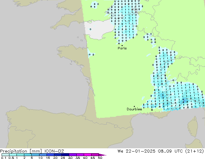The width and height of the screenshot is (205, 159).
Task: Click the 'We' weekday abbreviation
Action: [120, 151]
